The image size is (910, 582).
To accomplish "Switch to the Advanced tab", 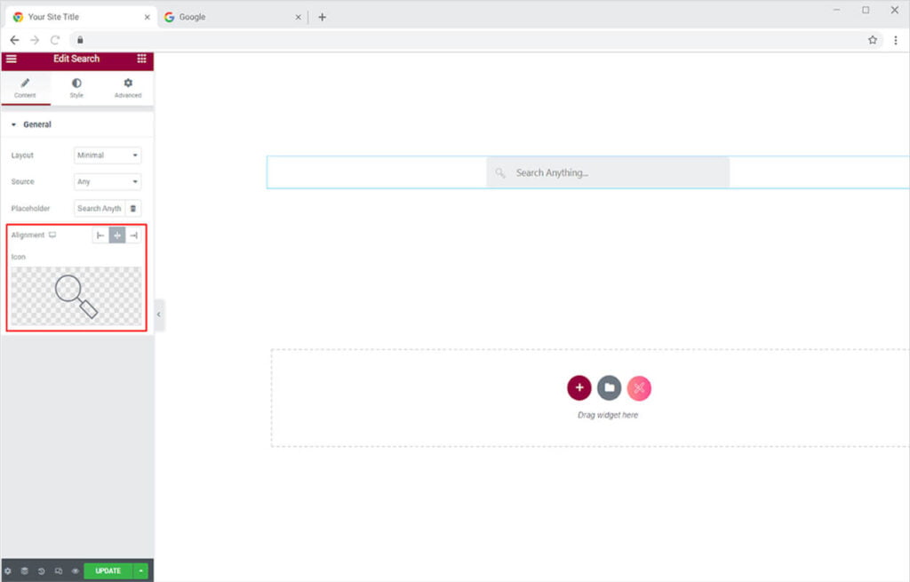I will tap(128, 88).
